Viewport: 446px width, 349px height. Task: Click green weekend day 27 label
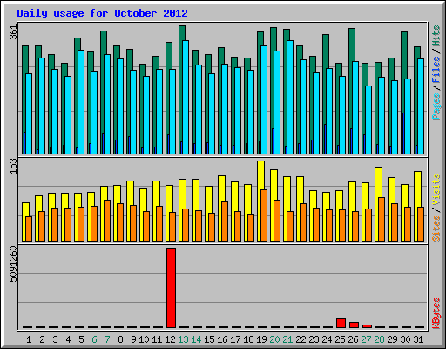coord(366,339)
